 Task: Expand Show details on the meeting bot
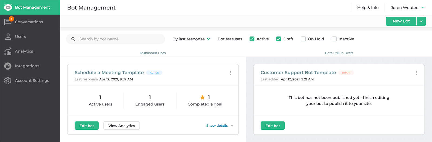(220, 126)
